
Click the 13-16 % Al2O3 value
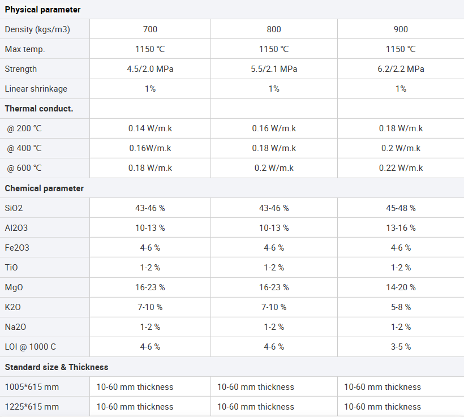tap(401, 228)
